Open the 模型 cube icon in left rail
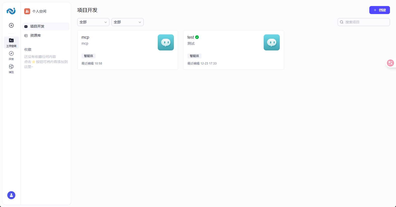 (11, 68)
